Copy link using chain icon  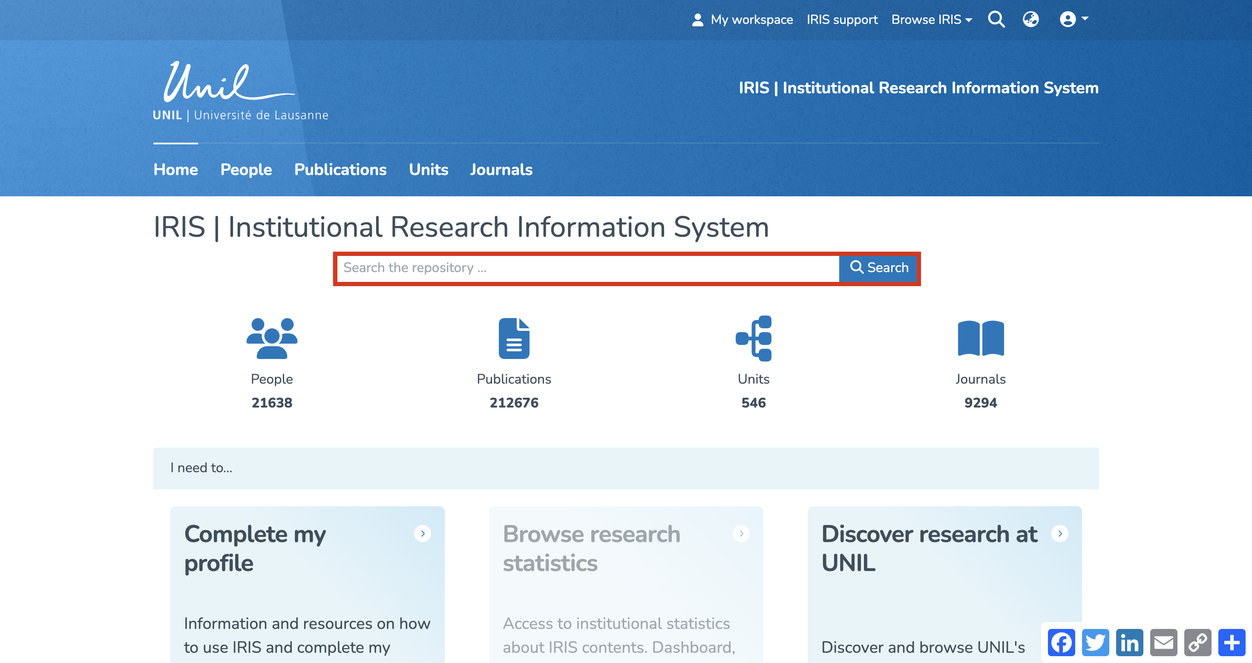click(1197, 643)
